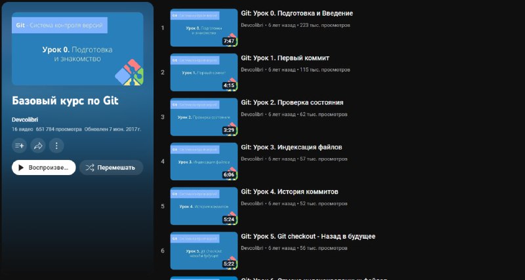
Task: Open Devcolibri channel link under Урок 1 video
Action: (x=252, y=70)
